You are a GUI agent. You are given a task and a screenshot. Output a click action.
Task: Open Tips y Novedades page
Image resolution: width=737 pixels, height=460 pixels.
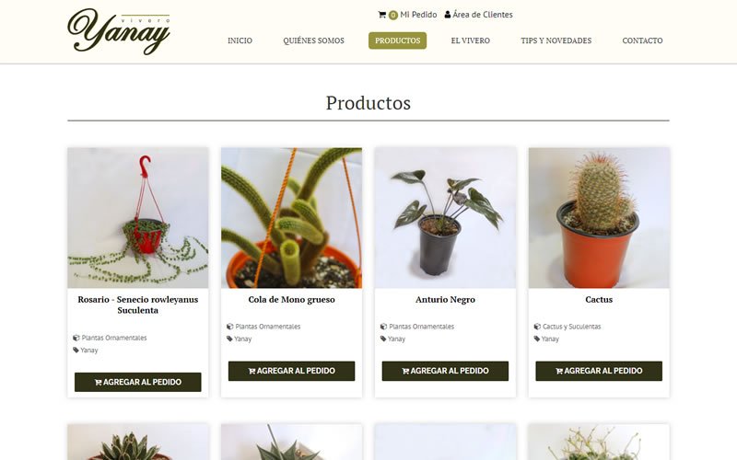point(556,40)
